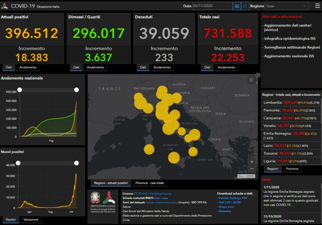
Task: Open the map legend list icon
Action: [x=252, y=80]
